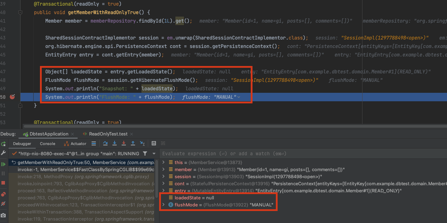447x223 pixels.
Task: Collapse method fold marker at line 40
Action: coord(20,12)
